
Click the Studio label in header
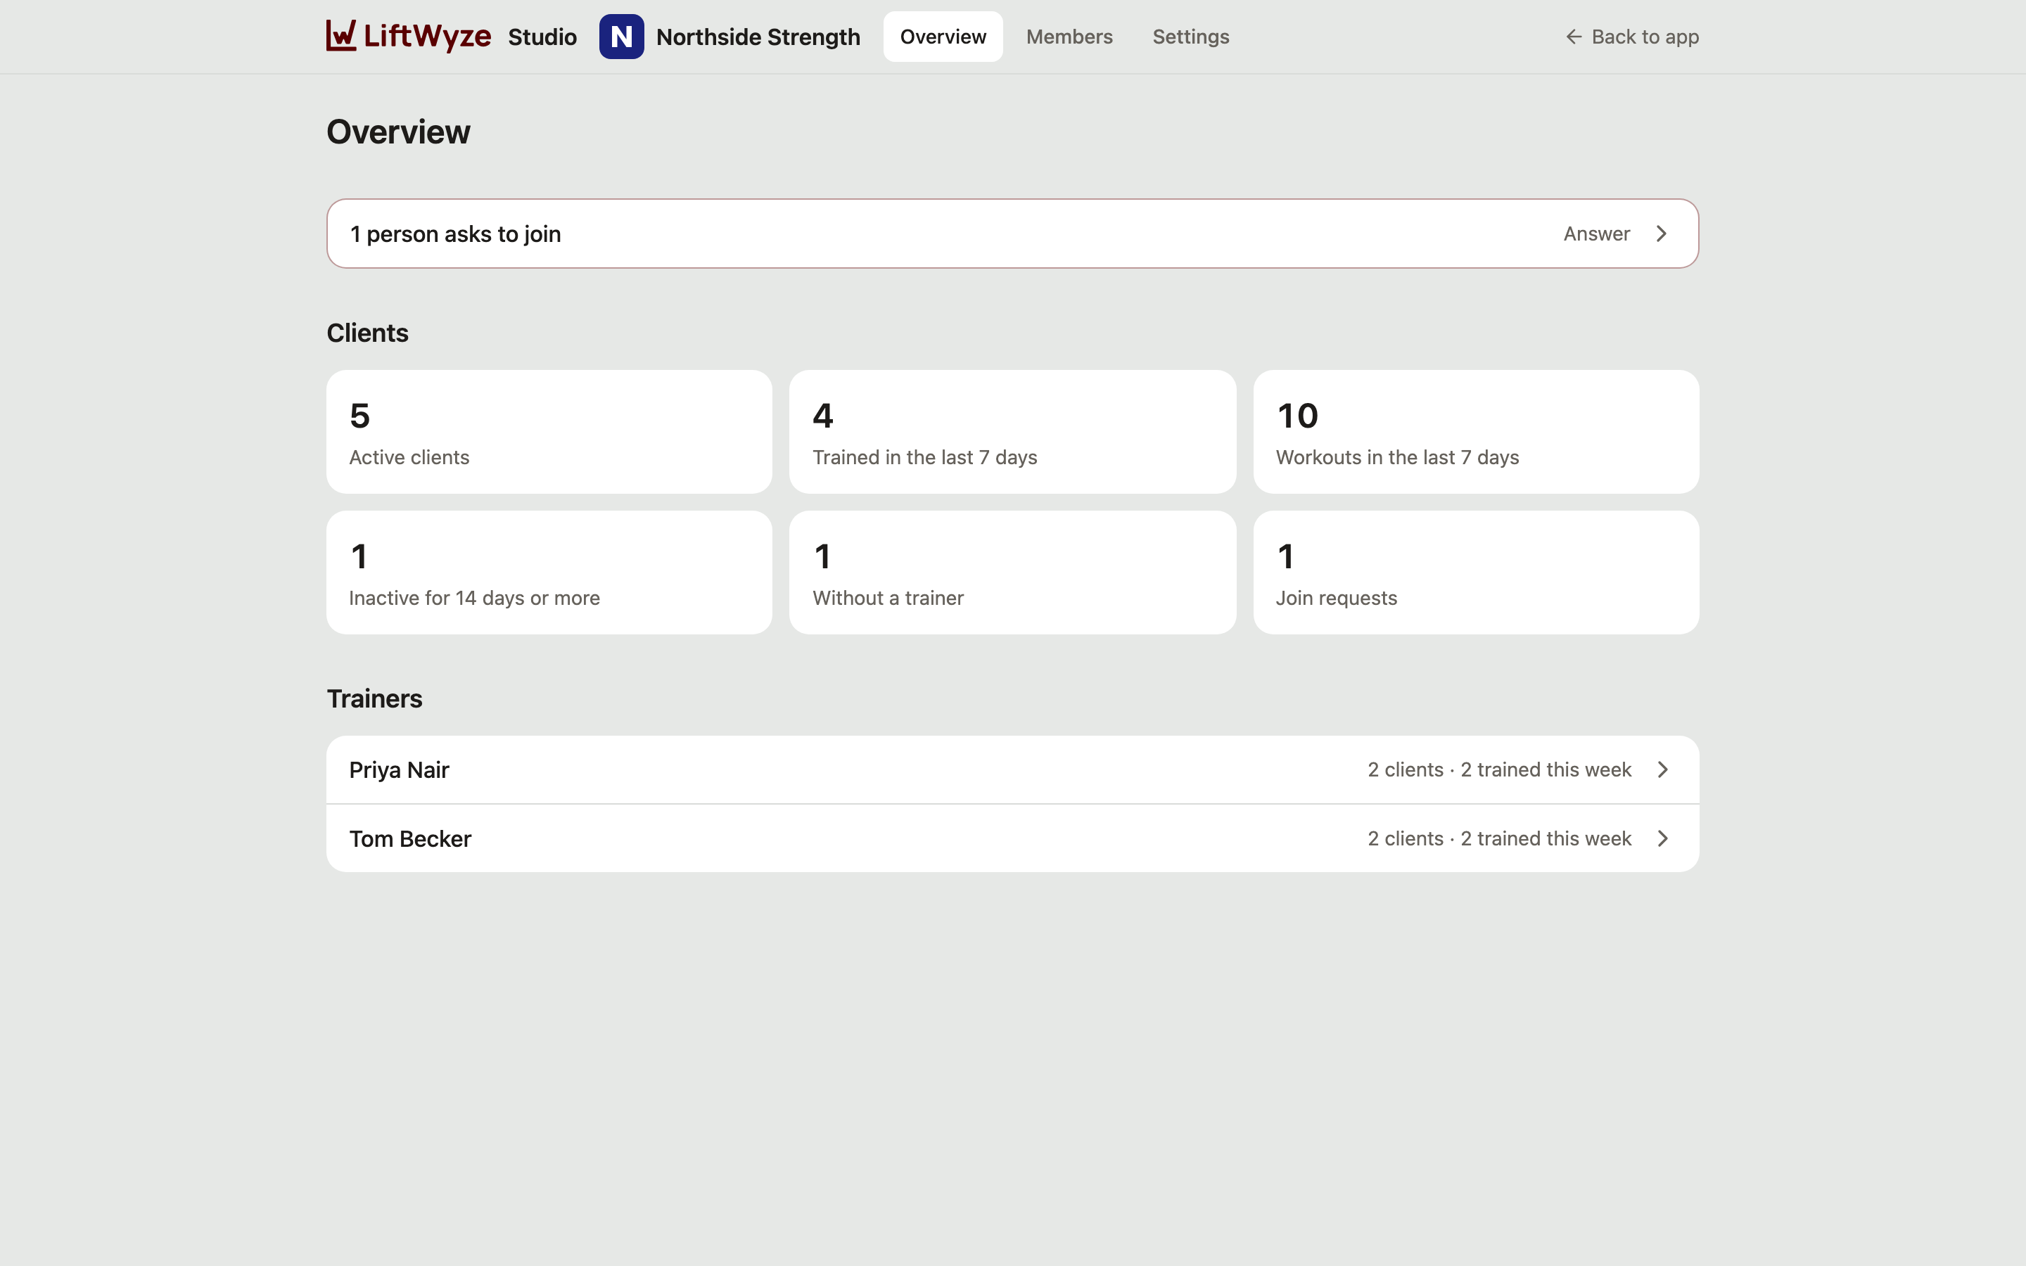pos(542,37)
